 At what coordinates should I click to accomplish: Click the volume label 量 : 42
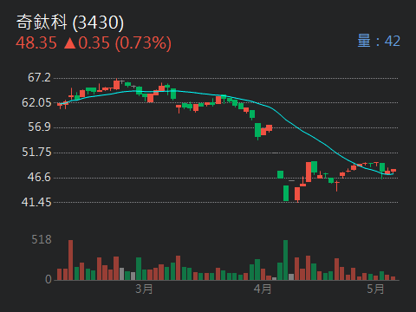click(x=379, y=41)
